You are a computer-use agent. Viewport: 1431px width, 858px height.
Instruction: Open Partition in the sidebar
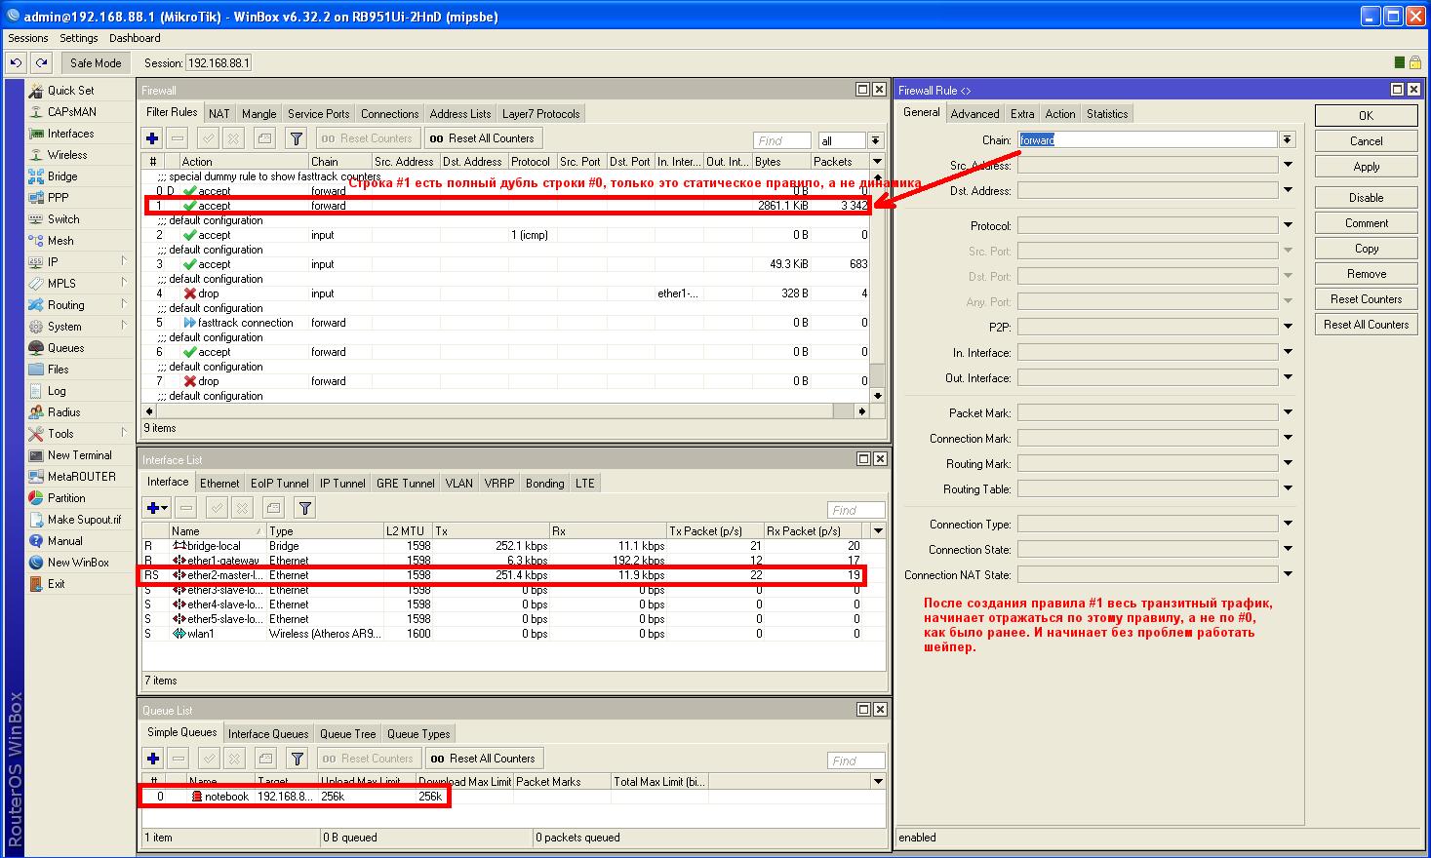click(x=66, y=498)
